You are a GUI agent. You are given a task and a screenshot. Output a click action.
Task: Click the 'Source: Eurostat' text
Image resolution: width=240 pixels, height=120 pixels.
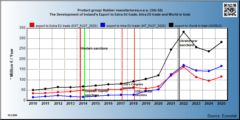pos(222,115)
